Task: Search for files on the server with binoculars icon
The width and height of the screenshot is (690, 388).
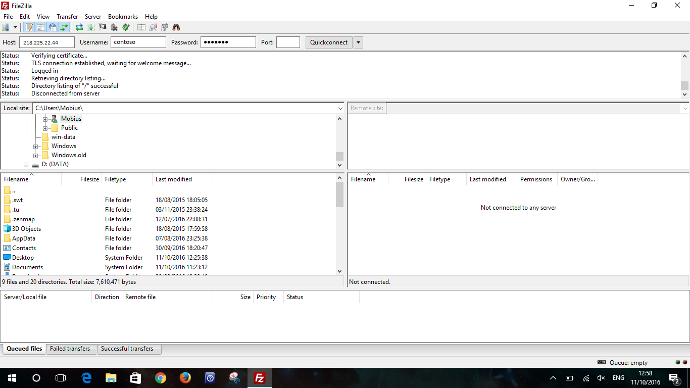Action: pyautogui.click(x=175, y=27)
